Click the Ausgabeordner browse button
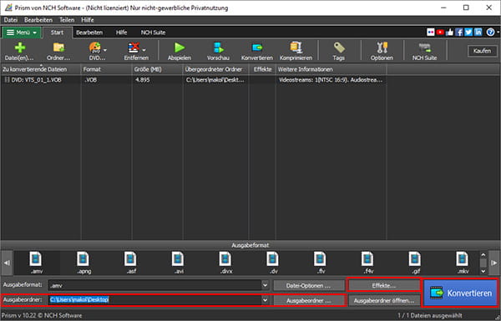 coord(308,301)
